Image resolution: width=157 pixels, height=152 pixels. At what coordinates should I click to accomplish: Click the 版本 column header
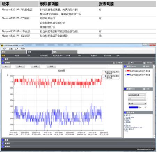point(6,4)
